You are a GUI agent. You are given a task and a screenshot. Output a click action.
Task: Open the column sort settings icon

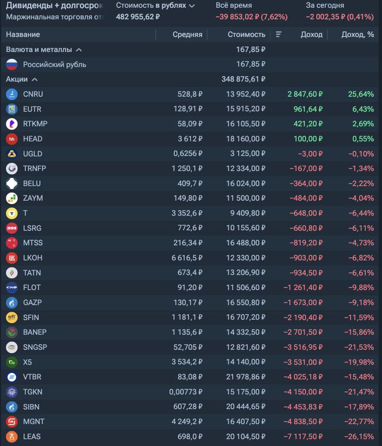pyautogui.click(x=279, y=34)
